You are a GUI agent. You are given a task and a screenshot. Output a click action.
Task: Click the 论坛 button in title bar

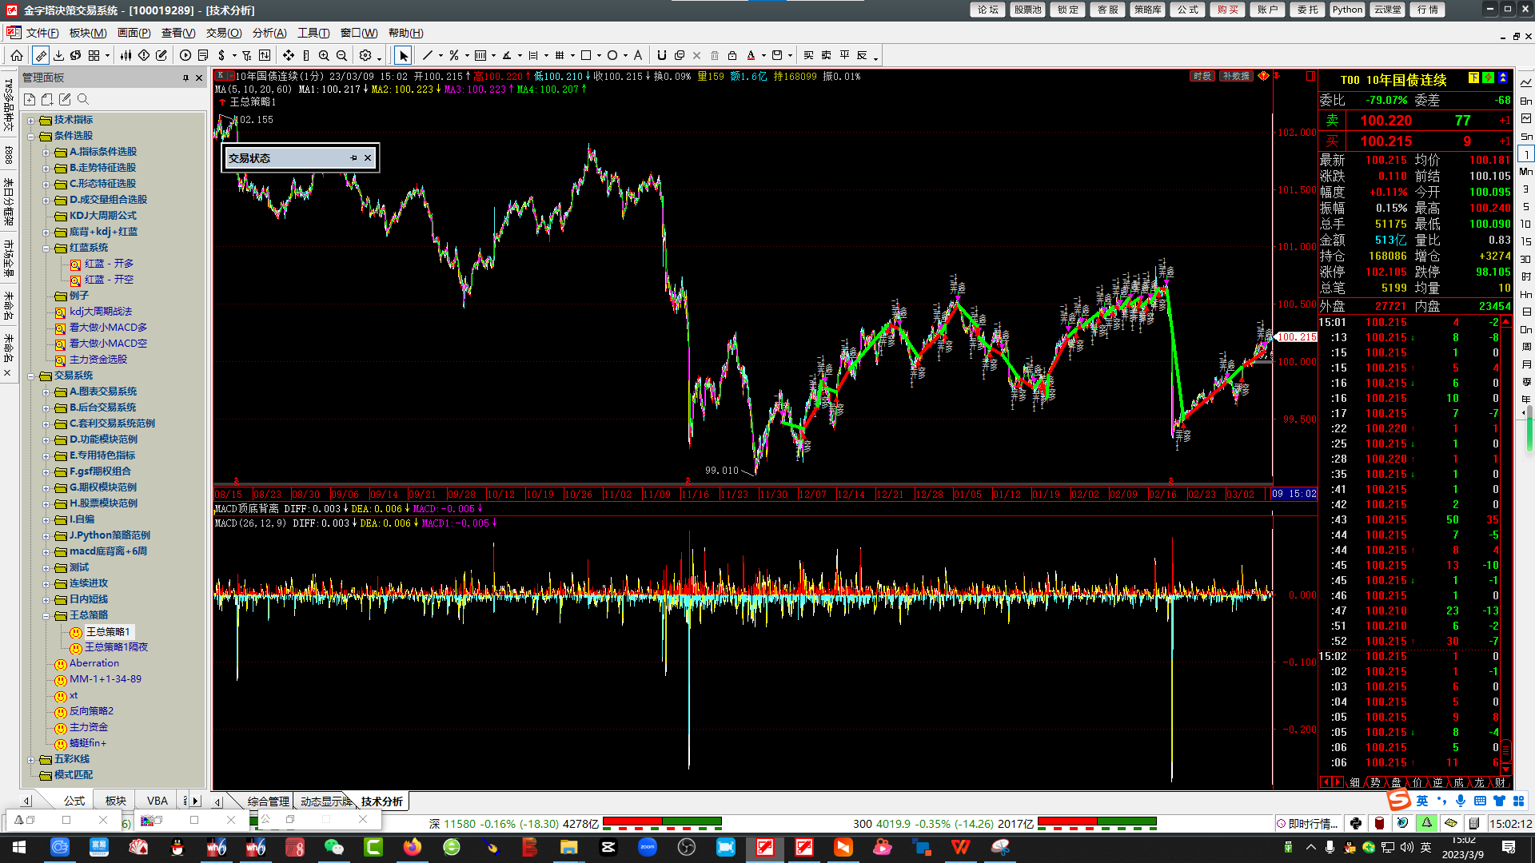[988, 10]
